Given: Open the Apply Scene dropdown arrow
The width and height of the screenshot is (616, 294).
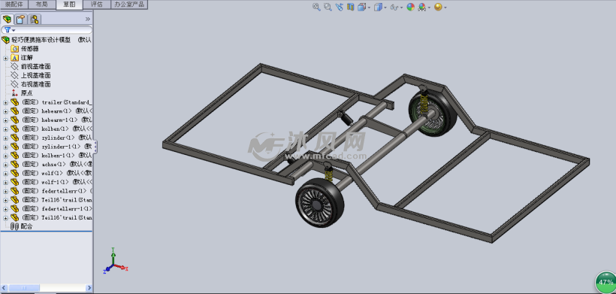Looking at the screenshot, I should [429, 7].
